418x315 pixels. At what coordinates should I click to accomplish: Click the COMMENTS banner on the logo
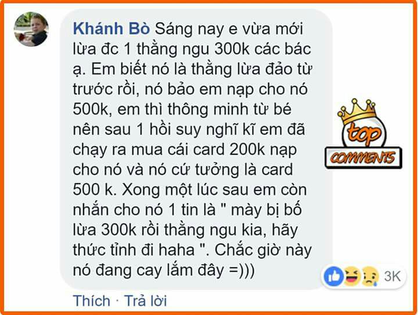click(x=363, y=157)
